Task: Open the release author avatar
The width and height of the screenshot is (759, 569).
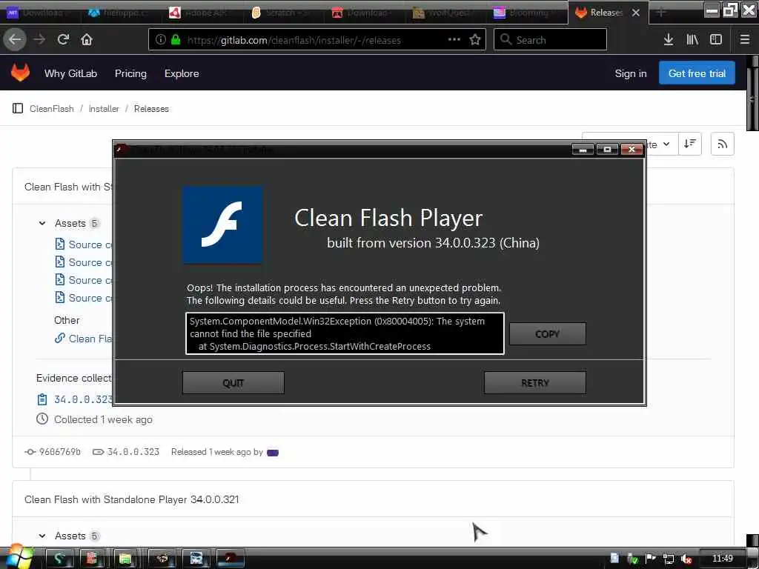Action: [273, 453]
